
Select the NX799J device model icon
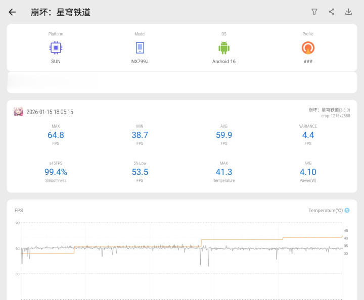coord(140,48)
